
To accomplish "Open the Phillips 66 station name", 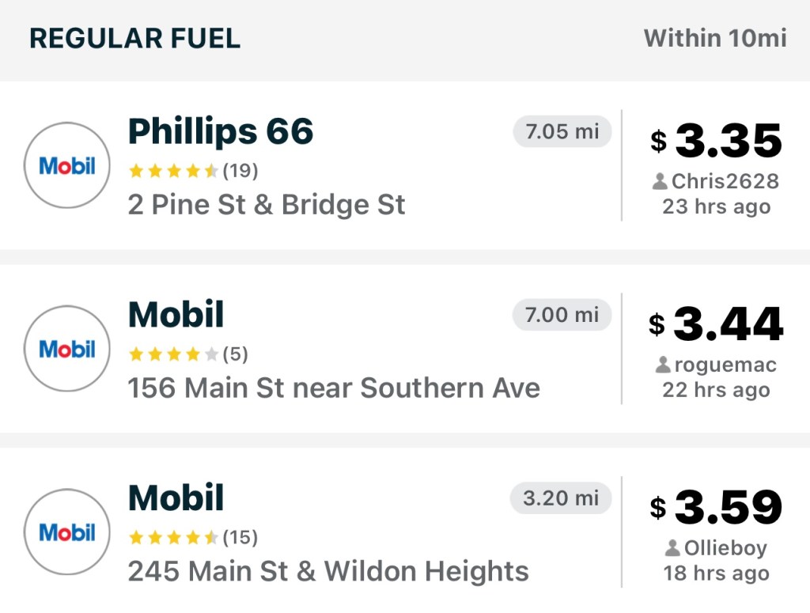I will tap(221, 131).
